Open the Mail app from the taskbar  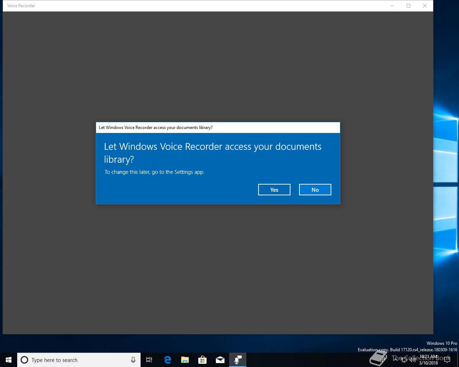(220, 360)
